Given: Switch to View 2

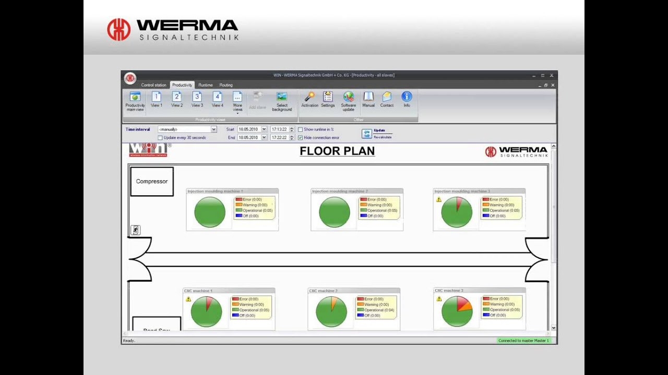Looking at the screenshot, I should pos(177,99).
